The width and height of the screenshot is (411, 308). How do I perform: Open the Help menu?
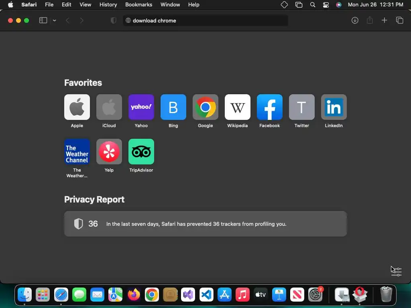[194, 5]
